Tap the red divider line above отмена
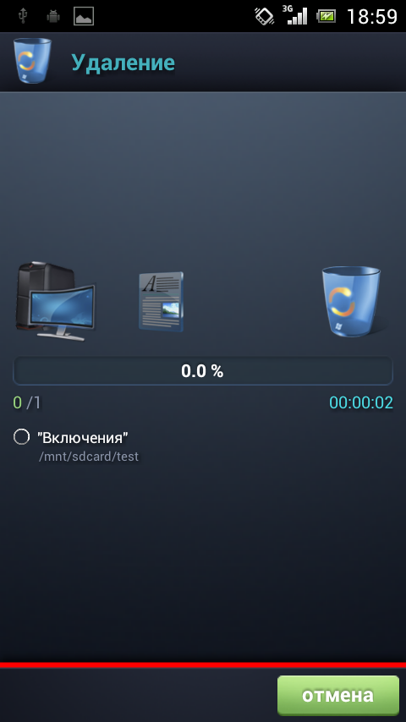This screenshot has width=406, height=722. pos(203,665)
